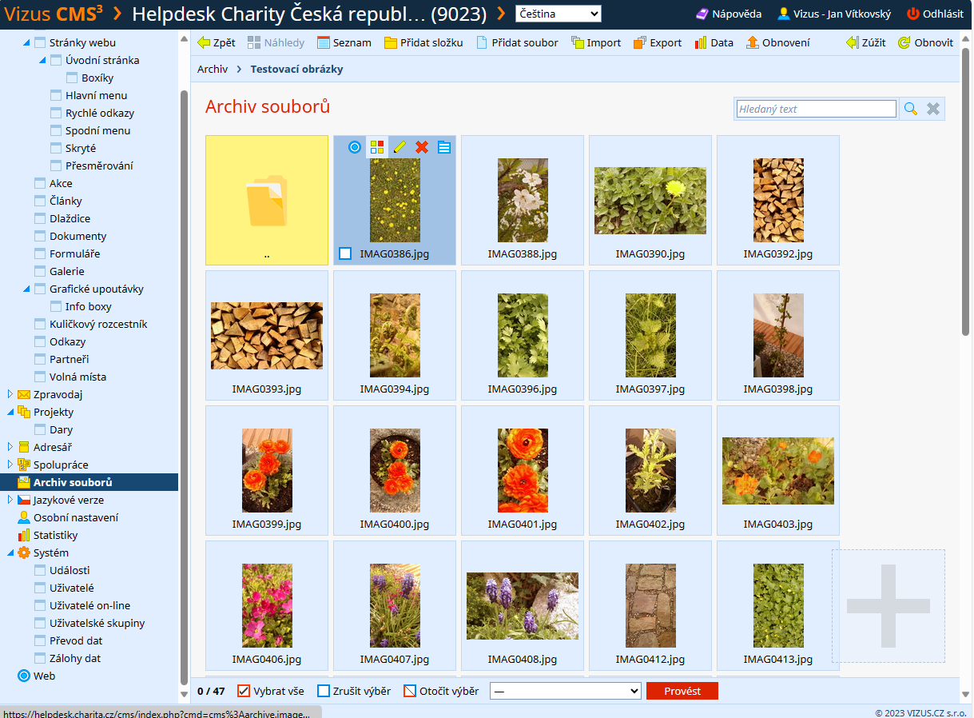The height and width of the screenshot is (718, 974).
Task: Click the Testovací obrázky breadcrumb
Action: pyautogui.click(x=296, y=69)
